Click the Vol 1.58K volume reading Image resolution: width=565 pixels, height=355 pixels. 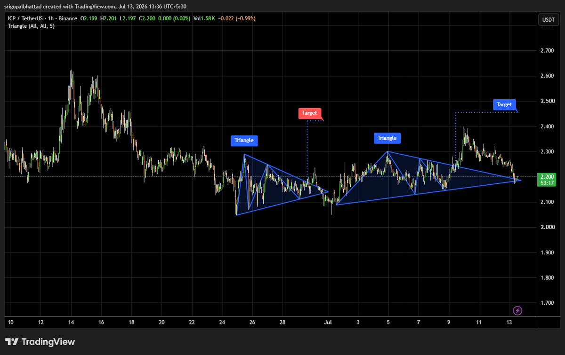[x=204, y=18]
